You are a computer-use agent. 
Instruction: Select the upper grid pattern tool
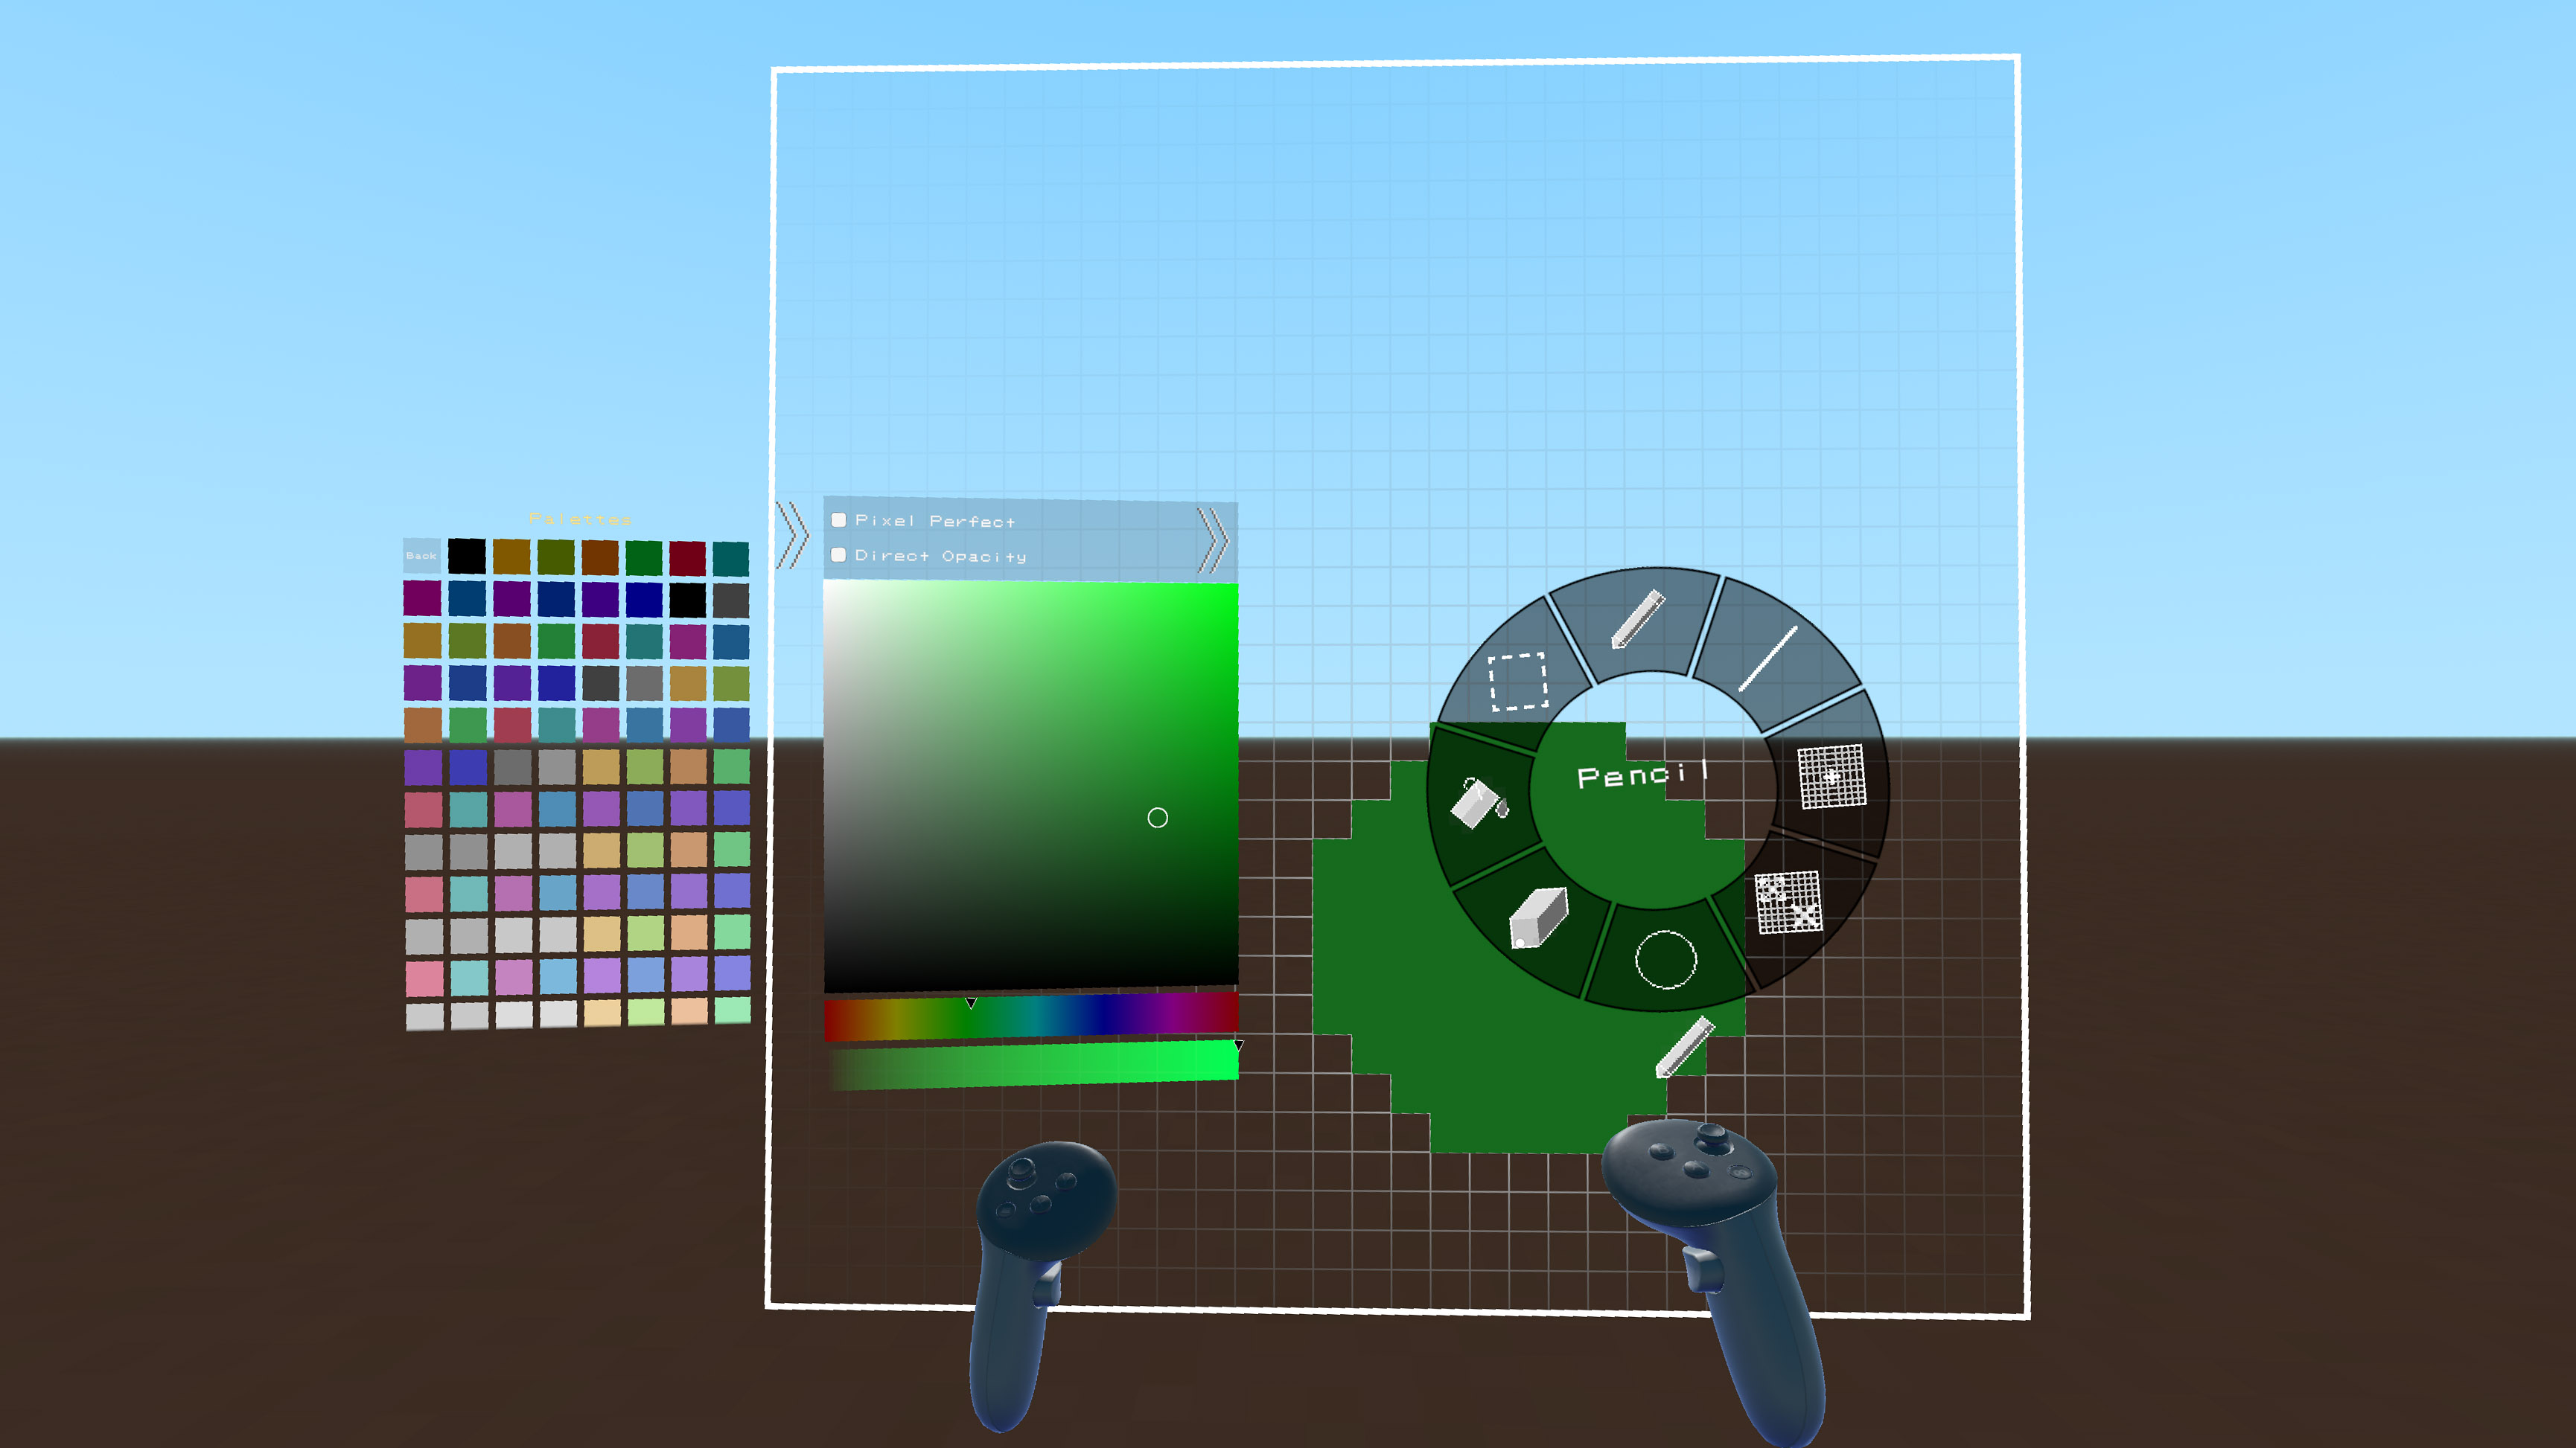point(1831,777)
